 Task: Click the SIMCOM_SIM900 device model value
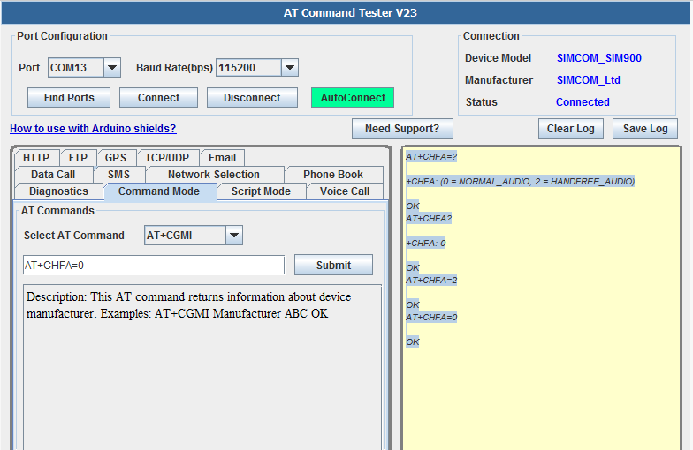(x=599, y=58)
